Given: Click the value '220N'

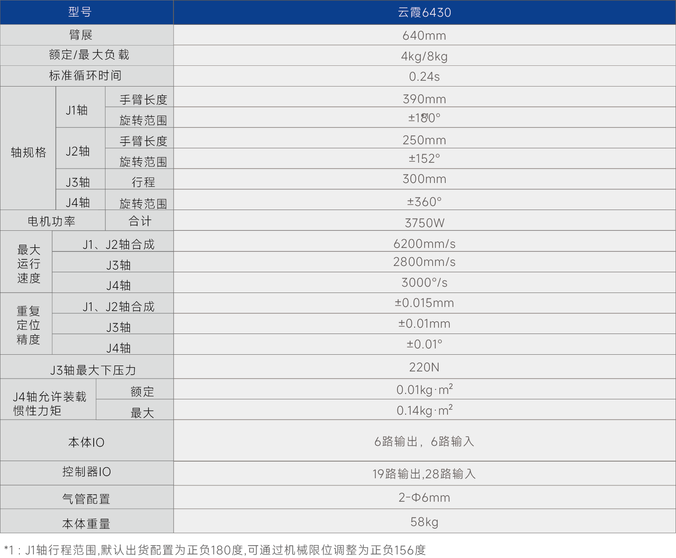Looking at the screenshot, I should coord(424,367).
